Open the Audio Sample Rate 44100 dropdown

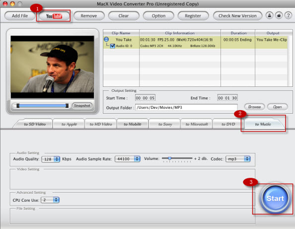[127, 159]
